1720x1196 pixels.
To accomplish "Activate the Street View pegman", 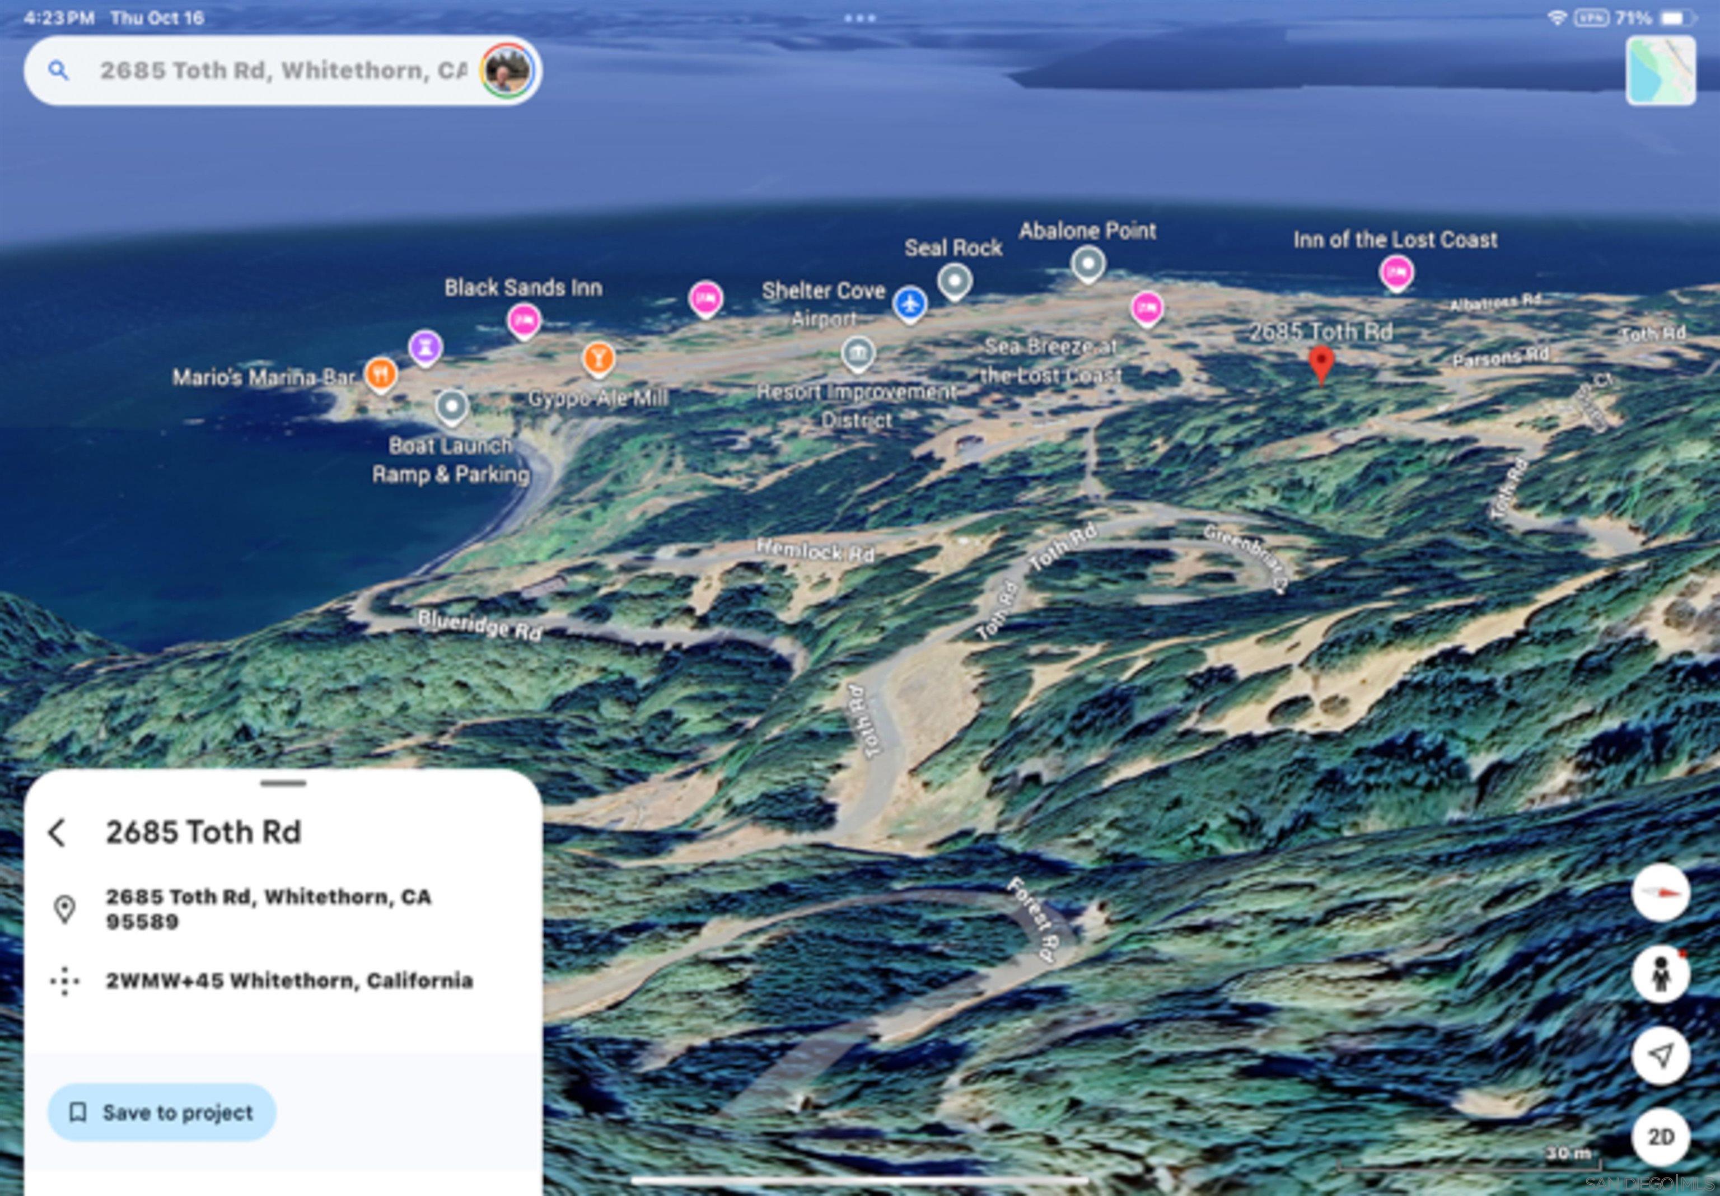I will pyautogui.click(x=1660, y=974).
